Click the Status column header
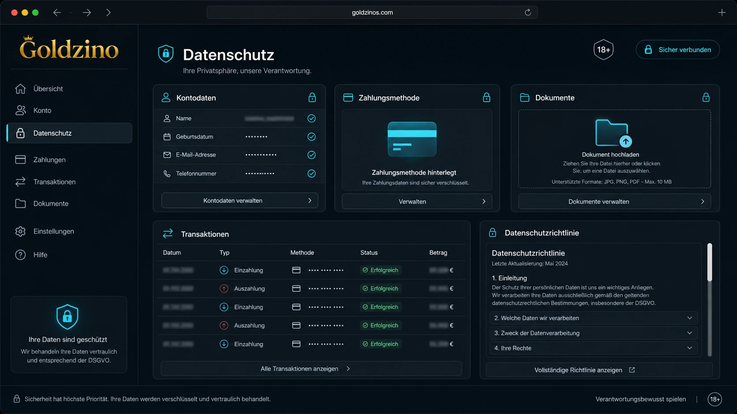Screen dimensions: 737x414 (x=369, y=253)
